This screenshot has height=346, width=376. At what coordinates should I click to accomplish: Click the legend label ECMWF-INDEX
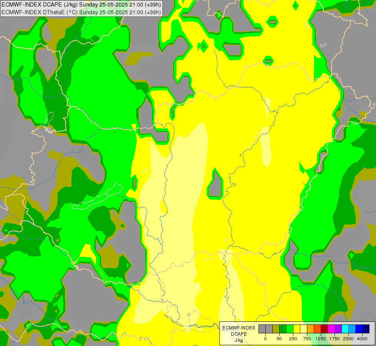point(239,328)
